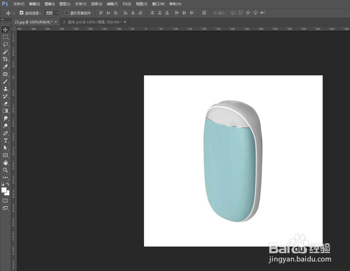Open the Move tool preset picker arrow

coord(14,13)
